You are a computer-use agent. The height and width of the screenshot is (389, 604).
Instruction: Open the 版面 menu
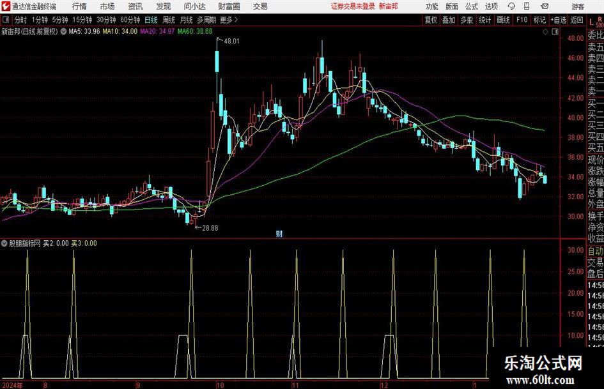point(451,6)
